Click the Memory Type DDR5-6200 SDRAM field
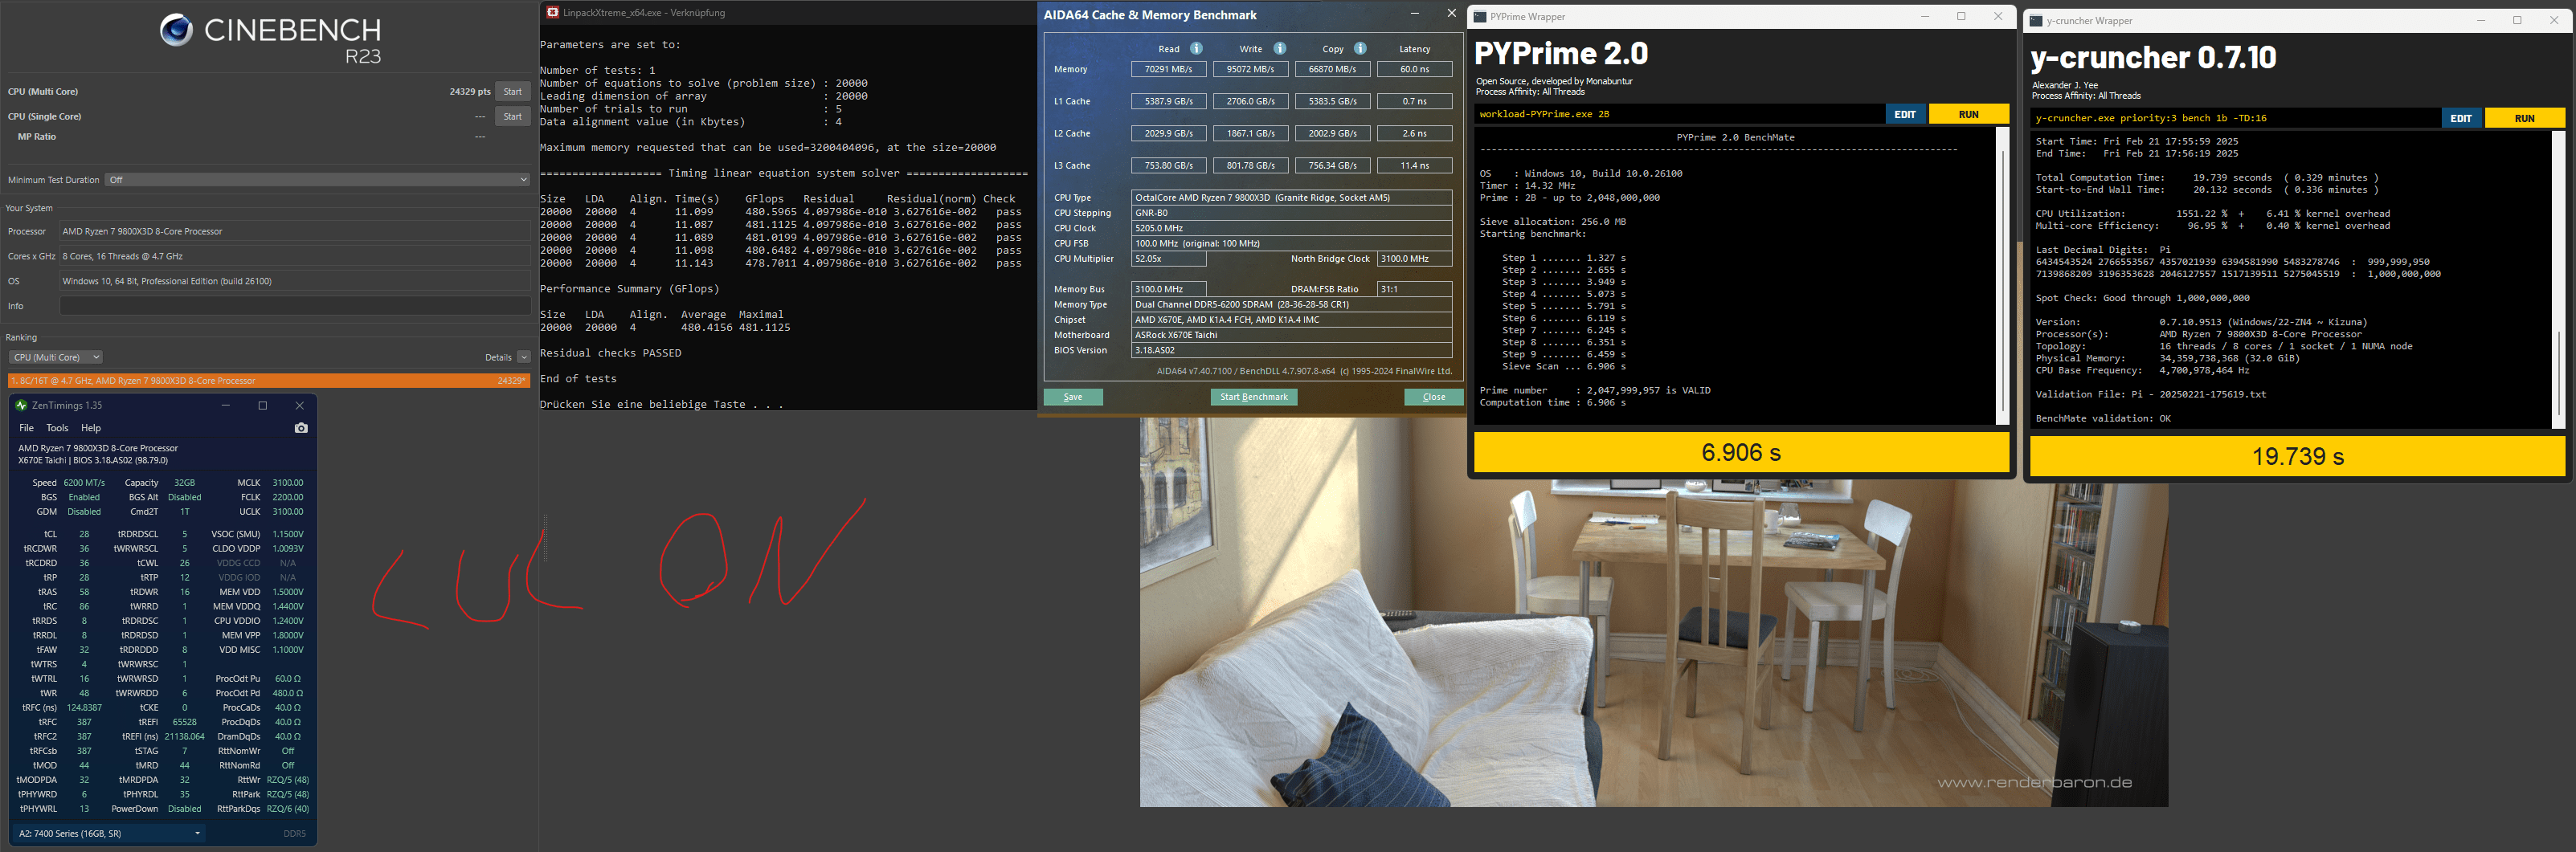 [1291, 304]
